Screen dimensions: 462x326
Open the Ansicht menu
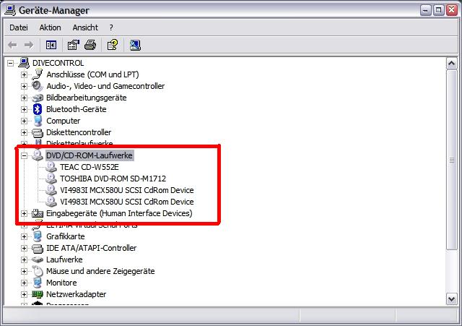point(85,27)
